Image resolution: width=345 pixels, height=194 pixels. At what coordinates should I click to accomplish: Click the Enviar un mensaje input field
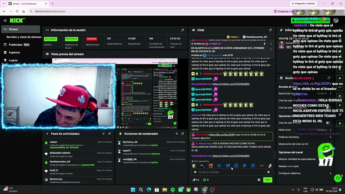tap(232, 172)
